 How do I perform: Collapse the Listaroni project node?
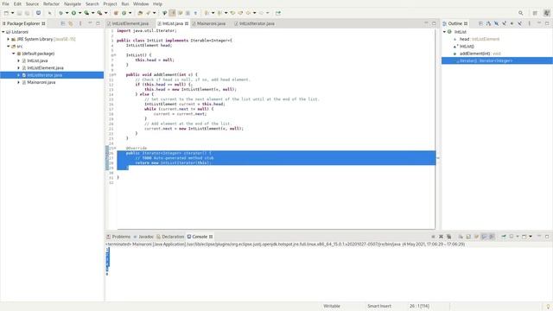click(x=3, y=32)
